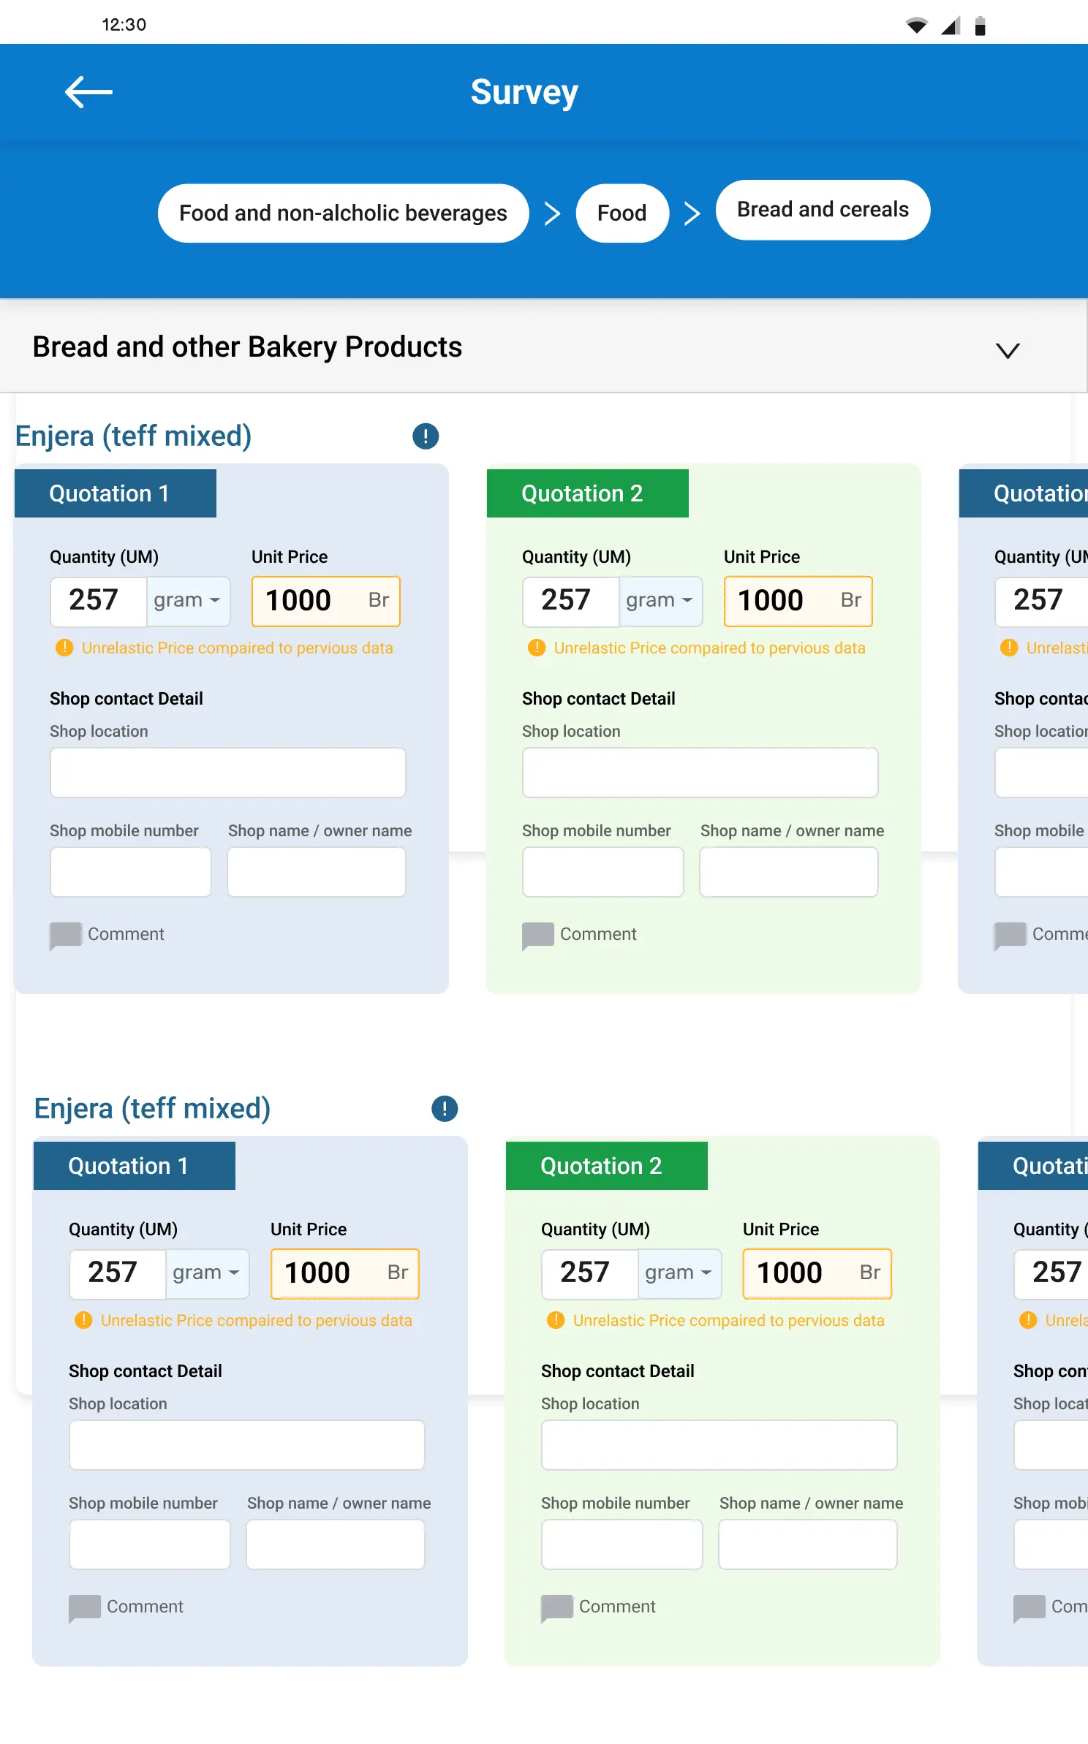
Task: Open gram unit dropdown in first Enjera Quotation 2
Action: (x=661, y=601)
